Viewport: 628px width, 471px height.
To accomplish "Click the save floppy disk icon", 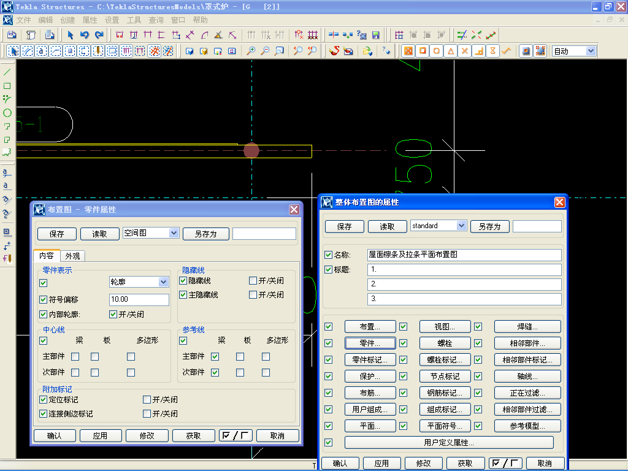I will point(376,35).
